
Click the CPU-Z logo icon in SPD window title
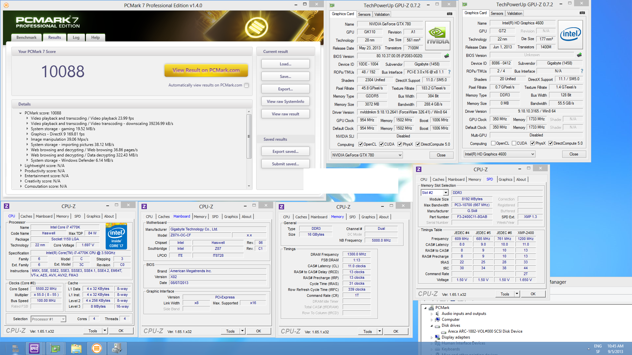(x=419, y=169)
